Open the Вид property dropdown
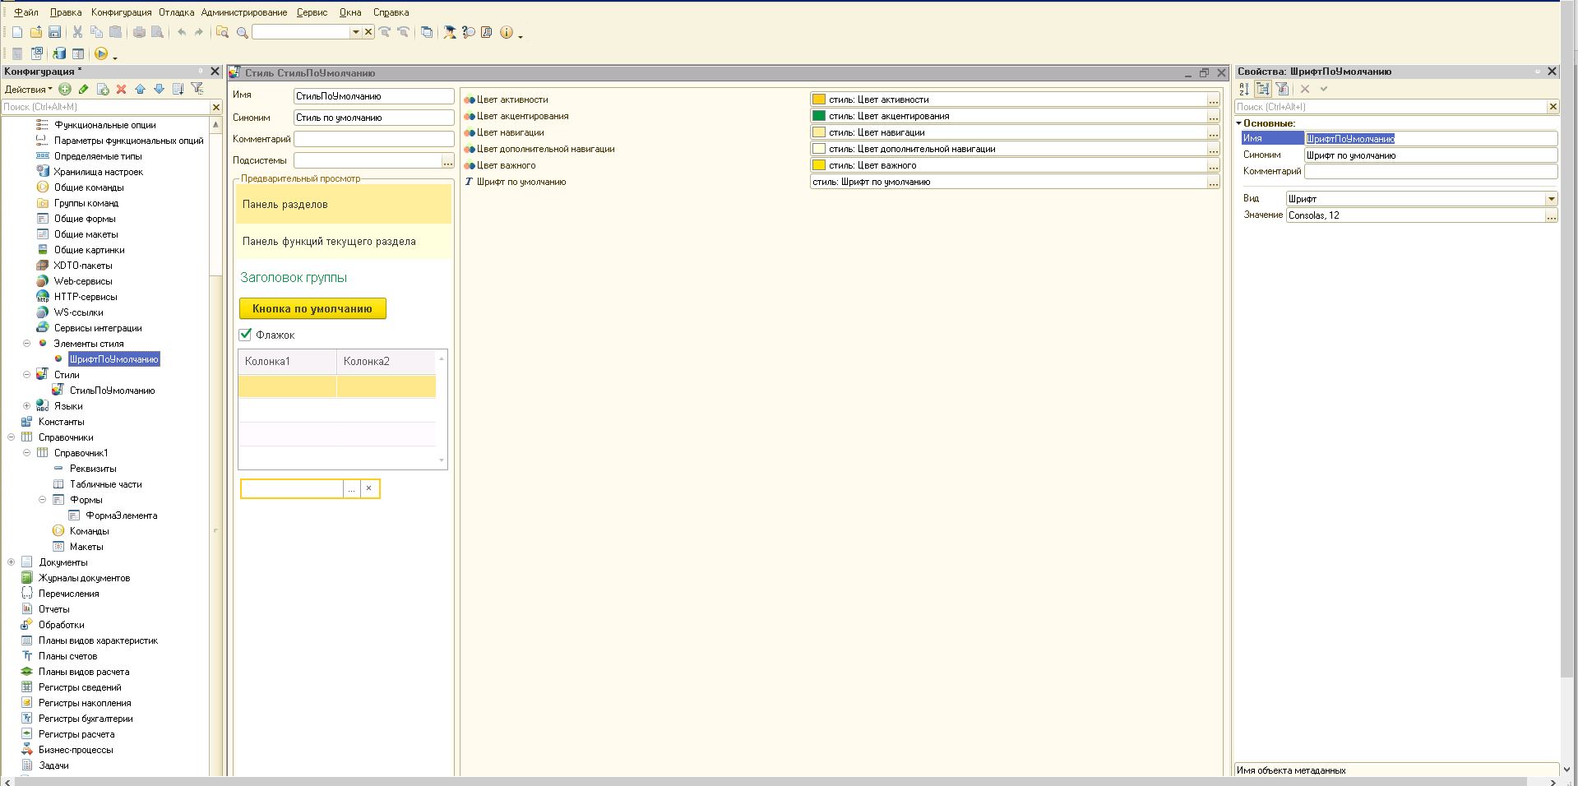Viewport: 1578px width, 786px height. [1551, 199]
